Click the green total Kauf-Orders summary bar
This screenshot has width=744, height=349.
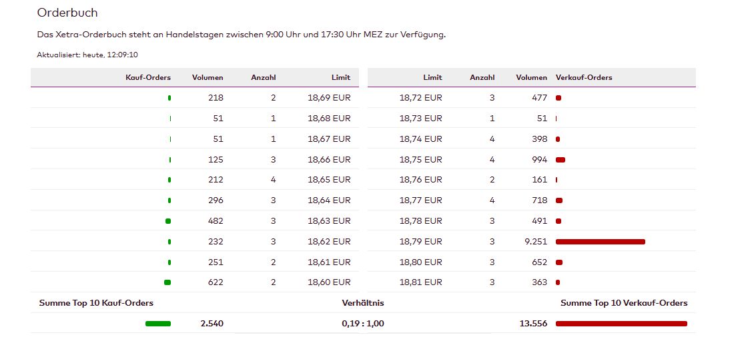point(158,324)
